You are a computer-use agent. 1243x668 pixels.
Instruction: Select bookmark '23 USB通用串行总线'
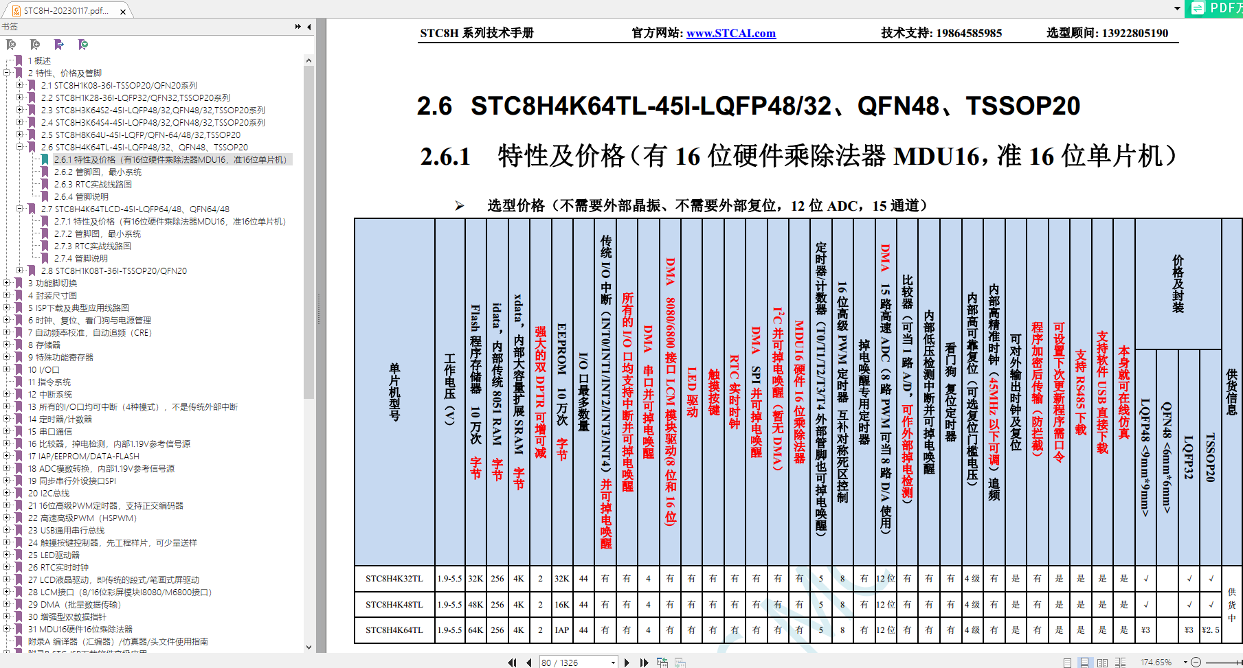click(x=66, y=530)
